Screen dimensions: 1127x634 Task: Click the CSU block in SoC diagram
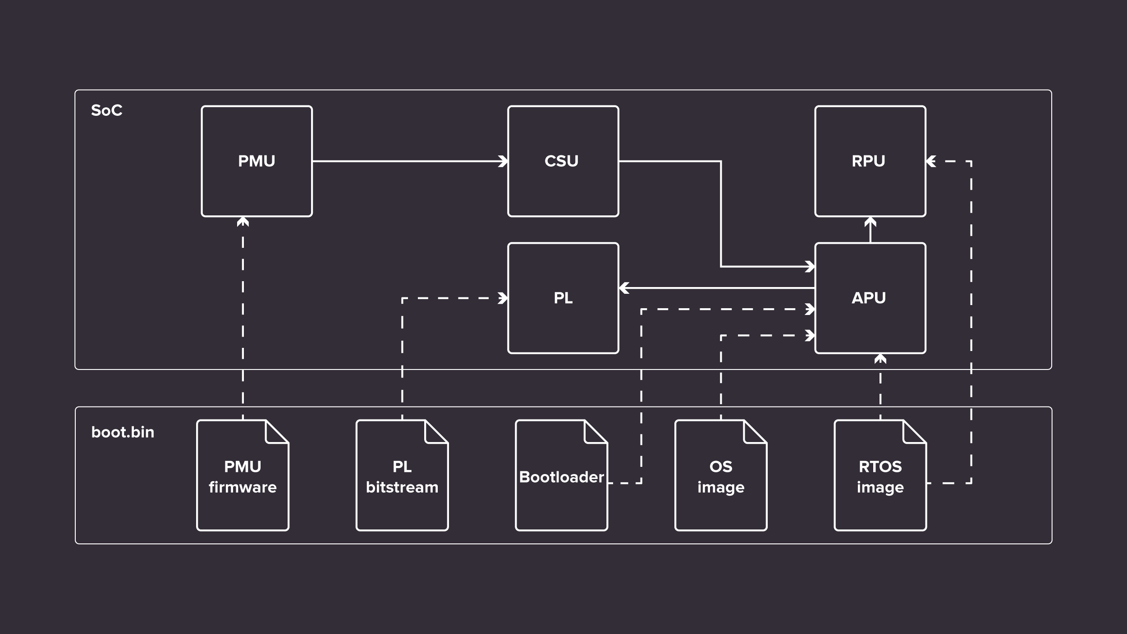(563, 161)
